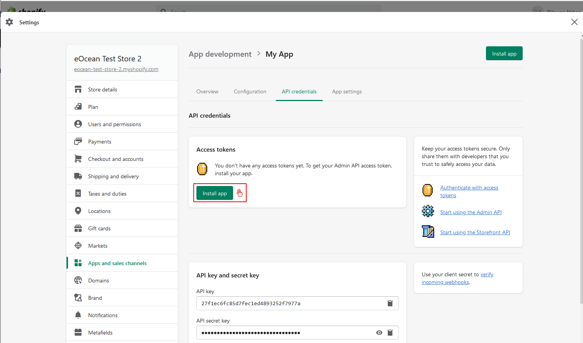Click the Shipping and delivery truck icon
Screen dimensions: 583x343
(78, 176)
